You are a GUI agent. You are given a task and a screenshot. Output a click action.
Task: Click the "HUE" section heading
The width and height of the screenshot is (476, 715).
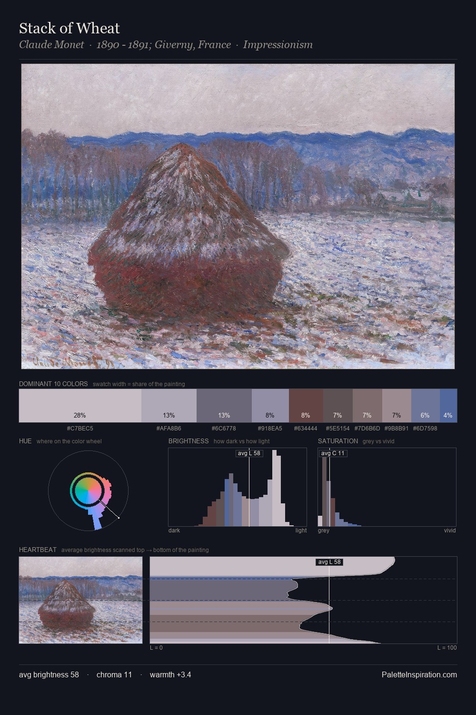coord(25,441)
